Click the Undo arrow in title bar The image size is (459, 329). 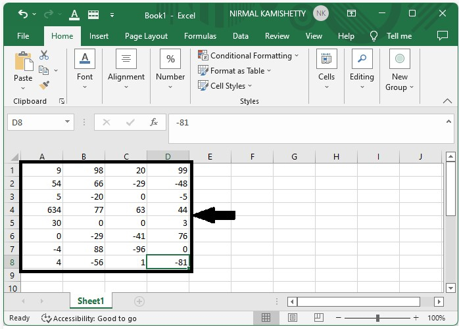click(24, 14)
